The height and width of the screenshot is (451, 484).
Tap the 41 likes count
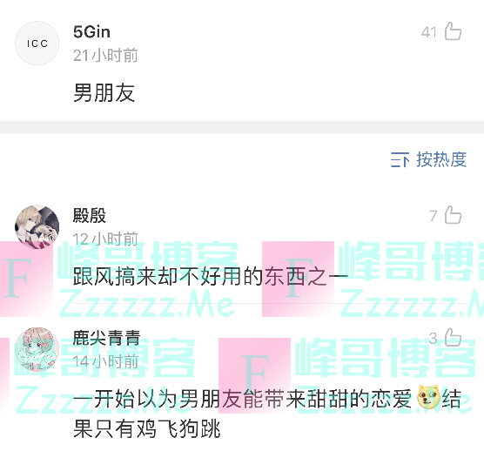[429, 32]
